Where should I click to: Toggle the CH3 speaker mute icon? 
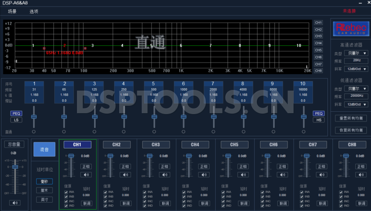165,175
